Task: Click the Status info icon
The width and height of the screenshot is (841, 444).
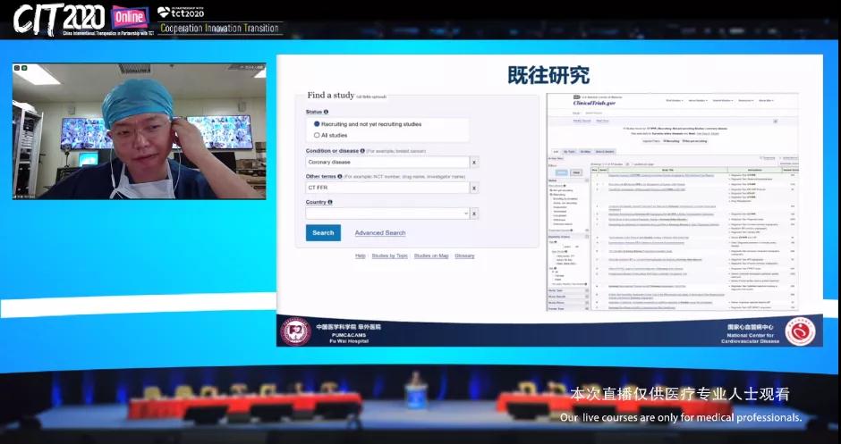Action: click(x=326, y=112)
